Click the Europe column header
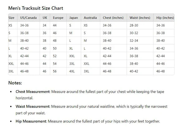The image size is (187, 127). (58, 18)
